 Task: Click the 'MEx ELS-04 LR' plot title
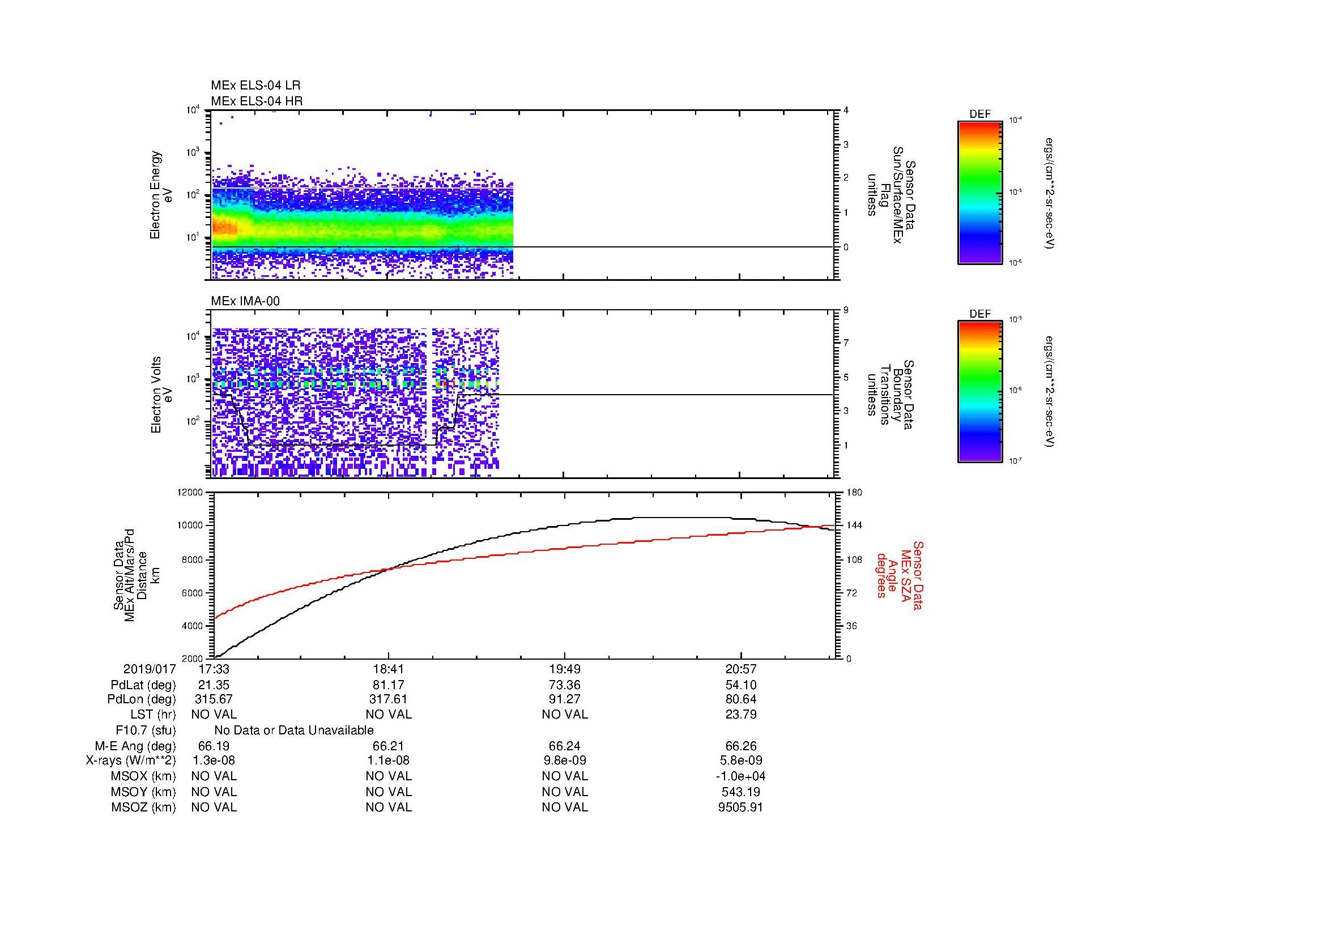[255, 86]
